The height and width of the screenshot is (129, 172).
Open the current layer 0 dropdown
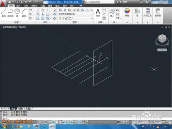tap(76, 18)
